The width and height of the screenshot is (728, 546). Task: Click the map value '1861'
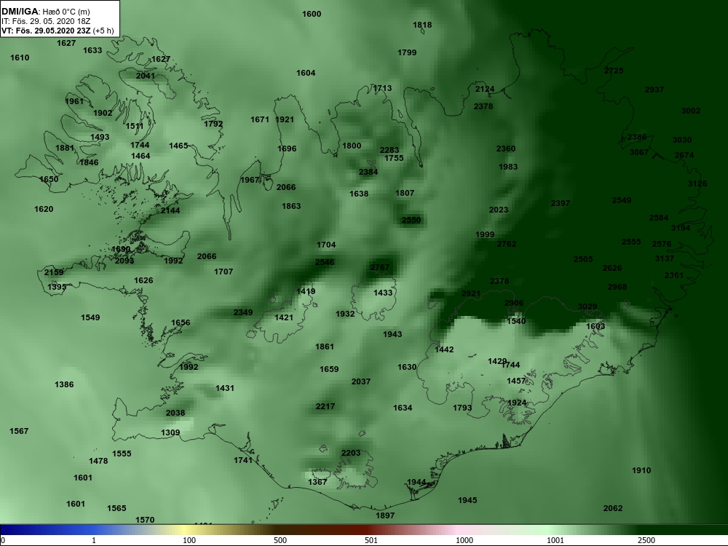click(x=325, y=347)
